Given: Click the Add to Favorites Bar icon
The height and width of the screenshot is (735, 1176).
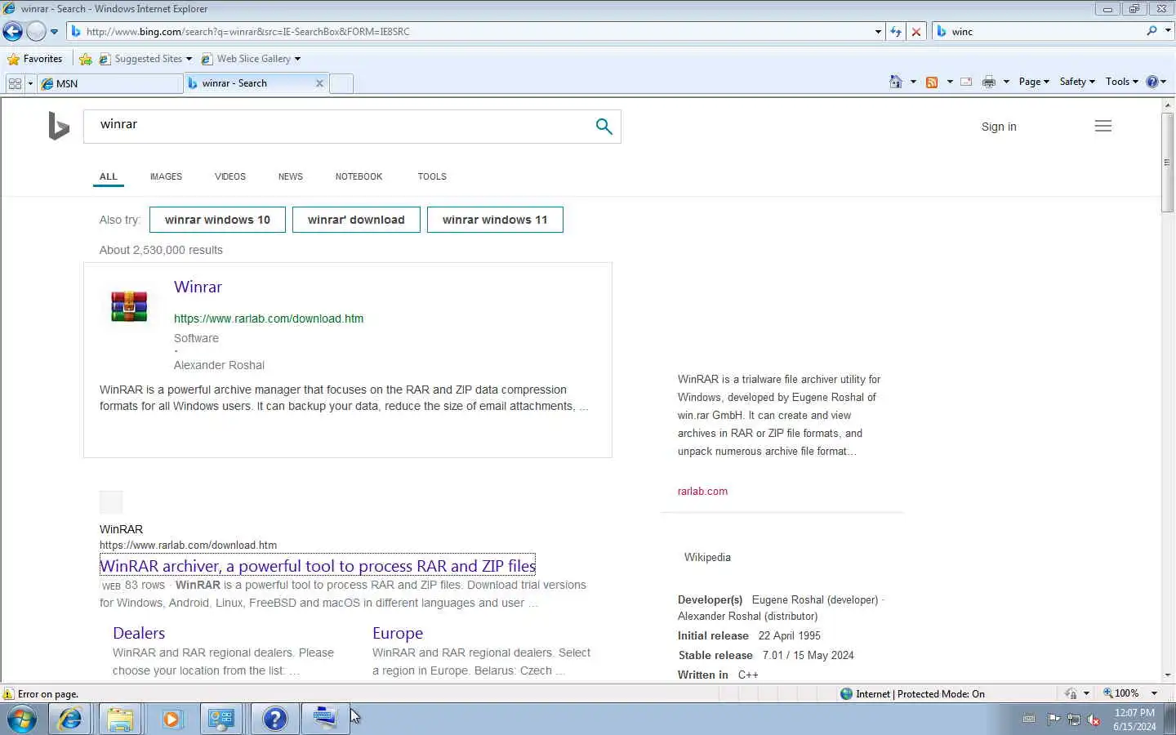Looking at the screenshot, I should click(x=86, y=59).
